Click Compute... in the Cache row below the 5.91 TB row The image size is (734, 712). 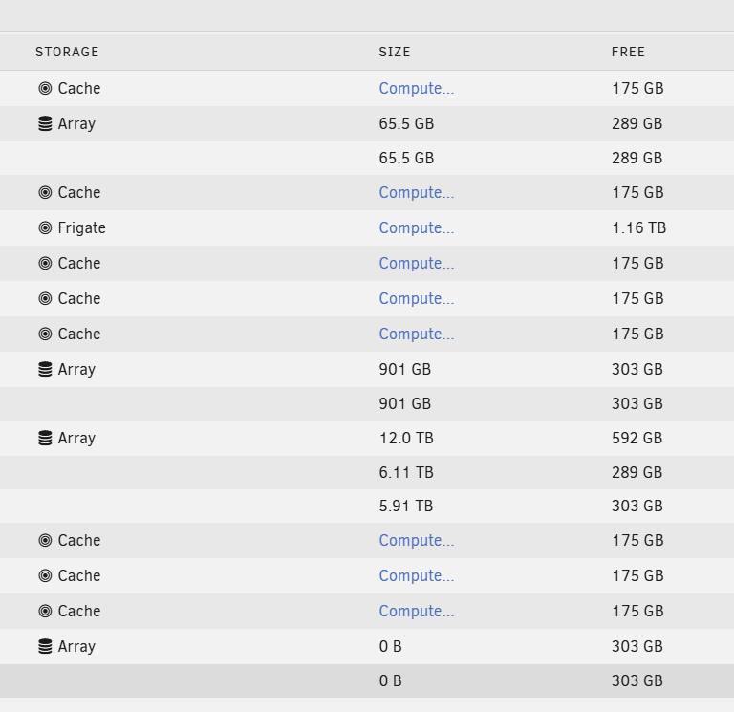[416, 540]
